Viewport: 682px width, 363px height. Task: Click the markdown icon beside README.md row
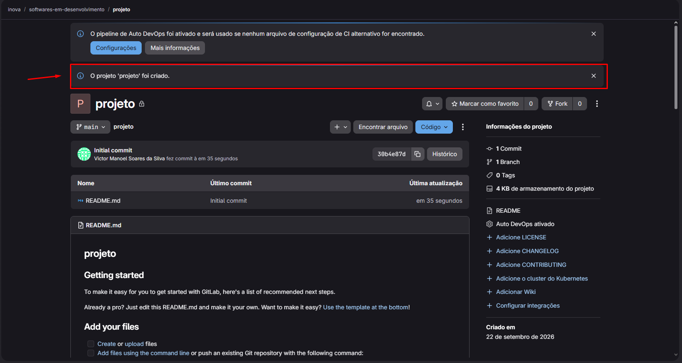80,201
